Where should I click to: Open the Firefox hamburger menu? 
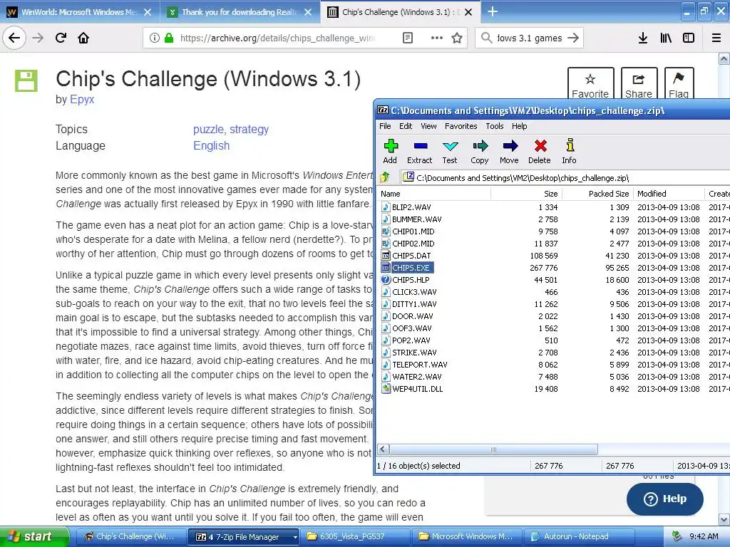tap(716, 38)
